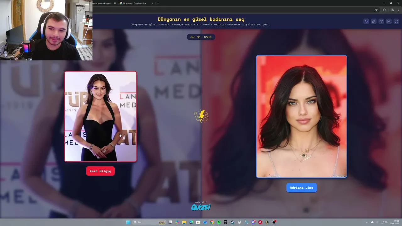402x226 pixels.
Task: Open File Explorer from the taskbar
Action: pos(184,222)
